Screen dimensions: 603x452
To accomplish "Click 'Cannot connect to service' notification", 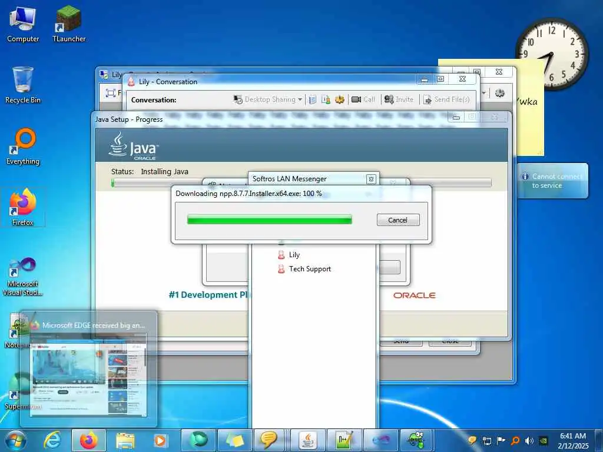I will 552,181.
